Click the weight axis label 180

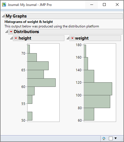(79, 45)
